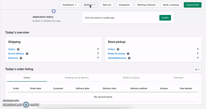This screenshot has height=109, width=206.
Task: Click help icon beside Delivered link
Action: 21,58
